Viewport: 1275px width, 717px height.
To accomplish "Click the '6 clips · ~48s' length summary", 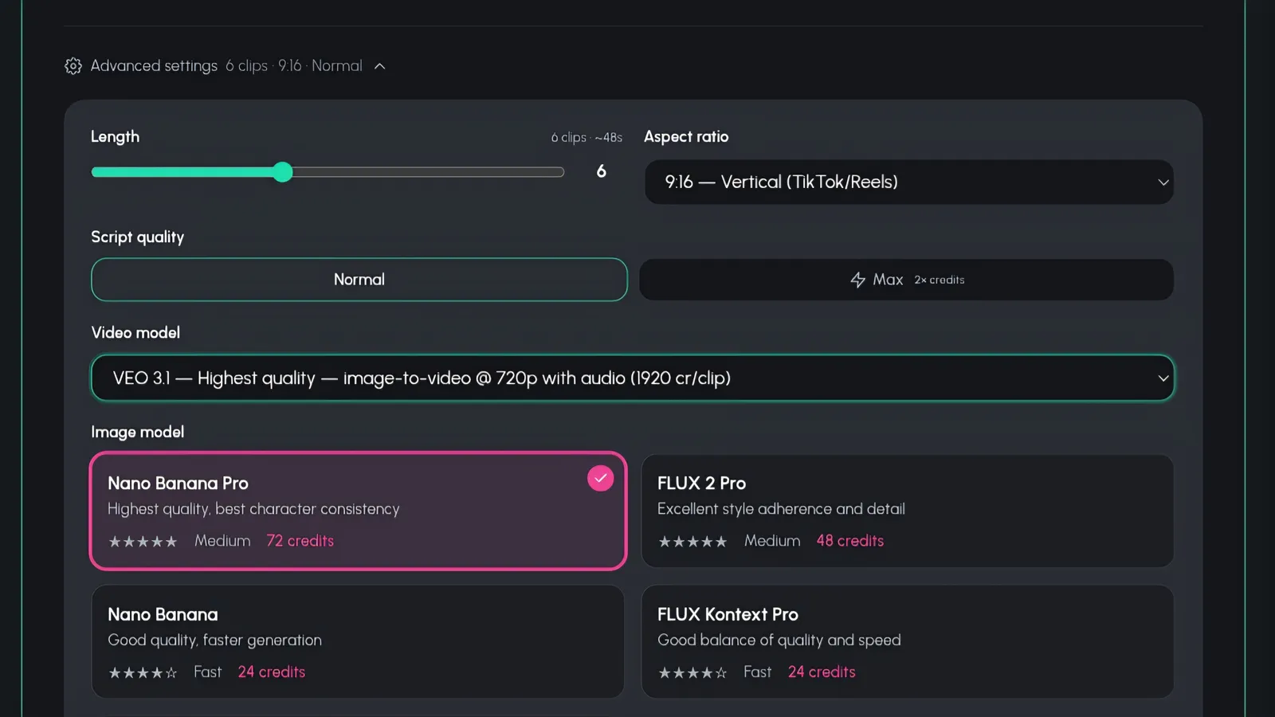I will pos(586,138).
